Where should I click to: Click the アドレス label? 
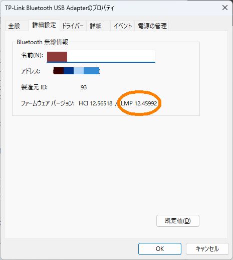coord(31,71)
